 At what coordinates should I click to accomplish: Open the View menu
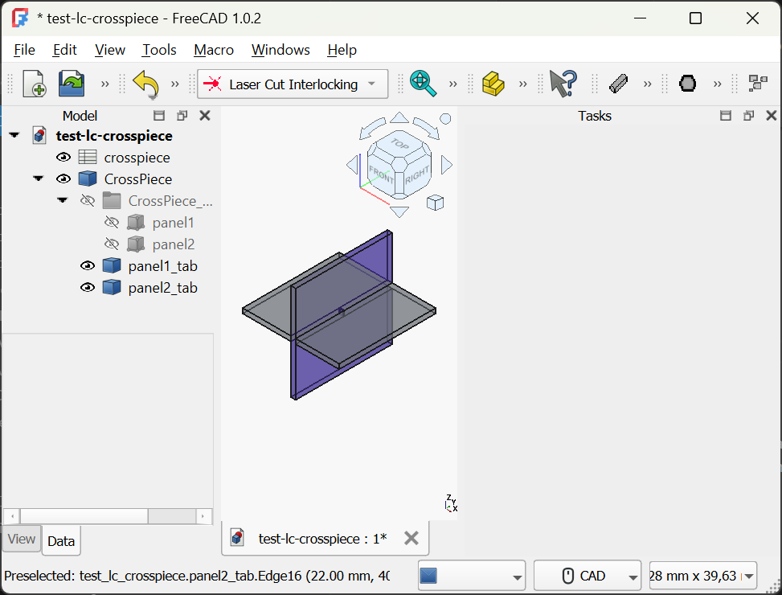point(110,50)
